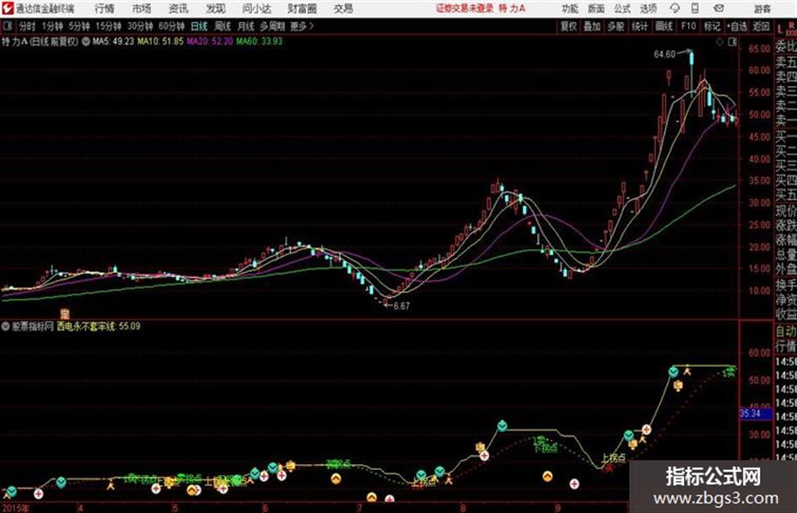This screenshot has width=797, height=513.
Task: Switch to the 分时 period tab
Action: [28, 26]
